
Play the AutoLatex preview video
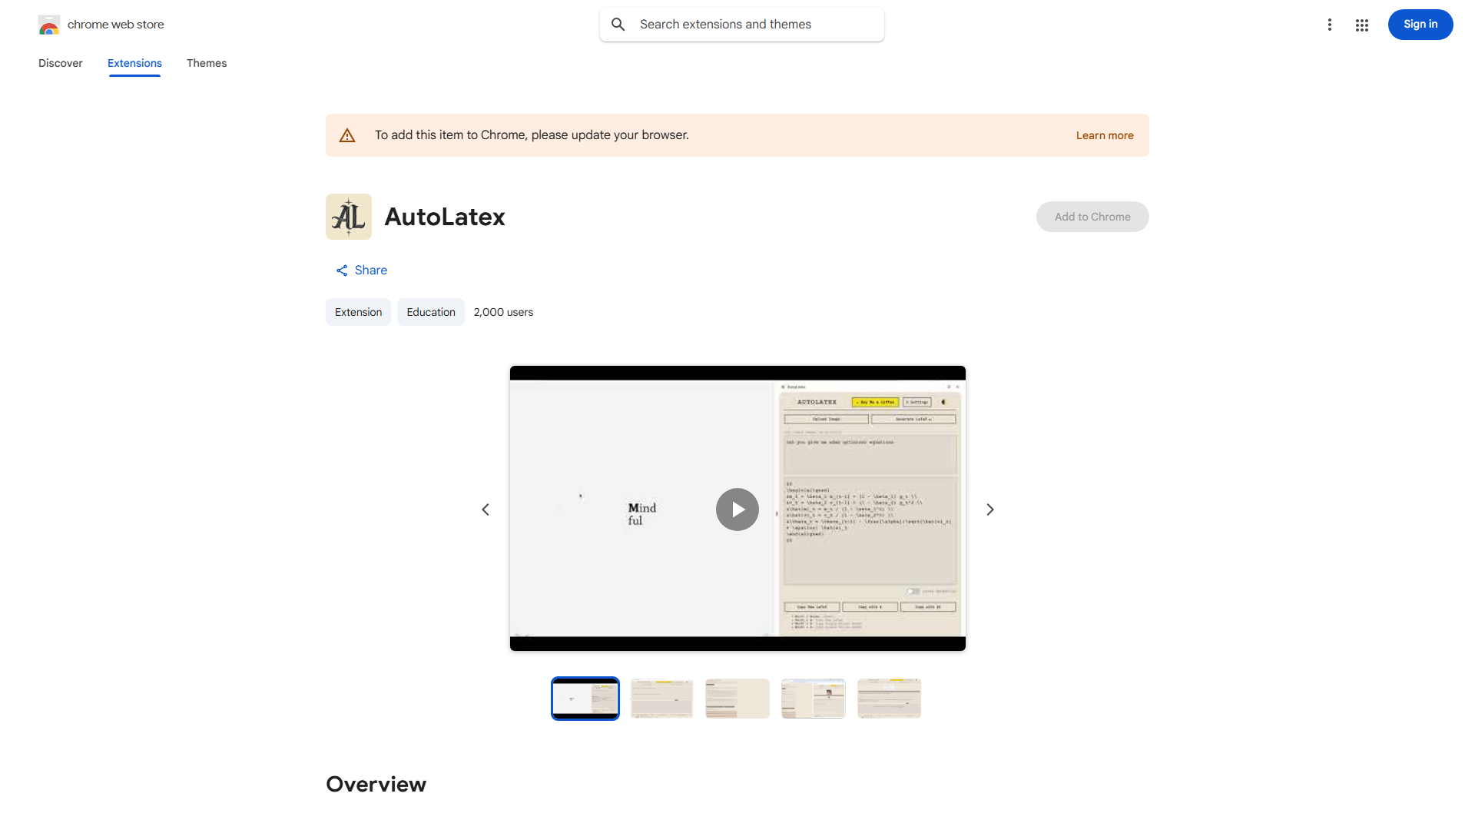pyautogui.click(x=737, y=509)
